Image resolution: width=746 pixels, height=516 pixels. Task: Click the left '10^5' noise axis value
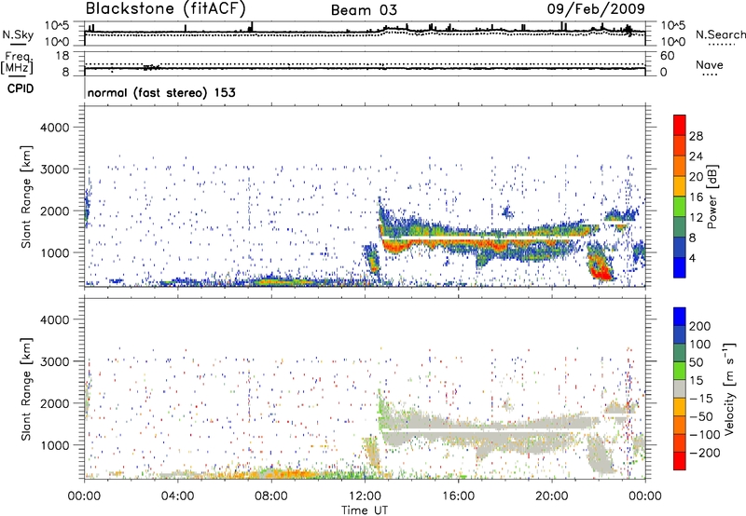pyautogui.click(x=57, y=25)
